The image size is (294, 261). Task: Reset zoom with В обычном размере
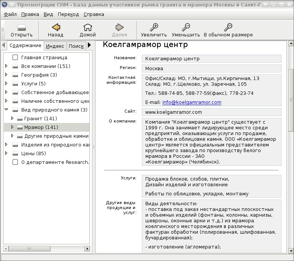pos(228,27)
